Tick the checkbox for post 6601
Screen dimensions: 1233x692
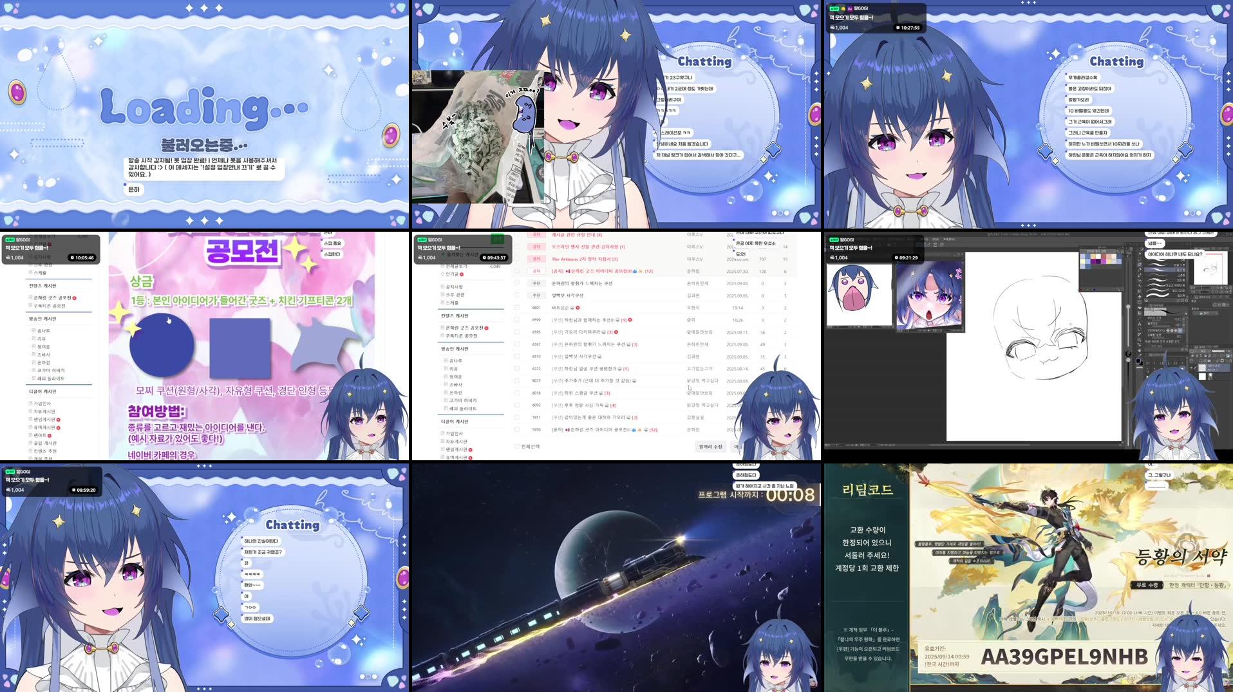[517, 308]
